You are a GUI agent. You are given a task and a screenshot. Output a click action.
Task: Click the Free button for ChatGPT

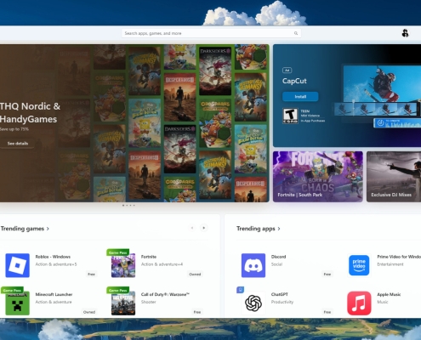pyautogui.click(x=327, y=312)
